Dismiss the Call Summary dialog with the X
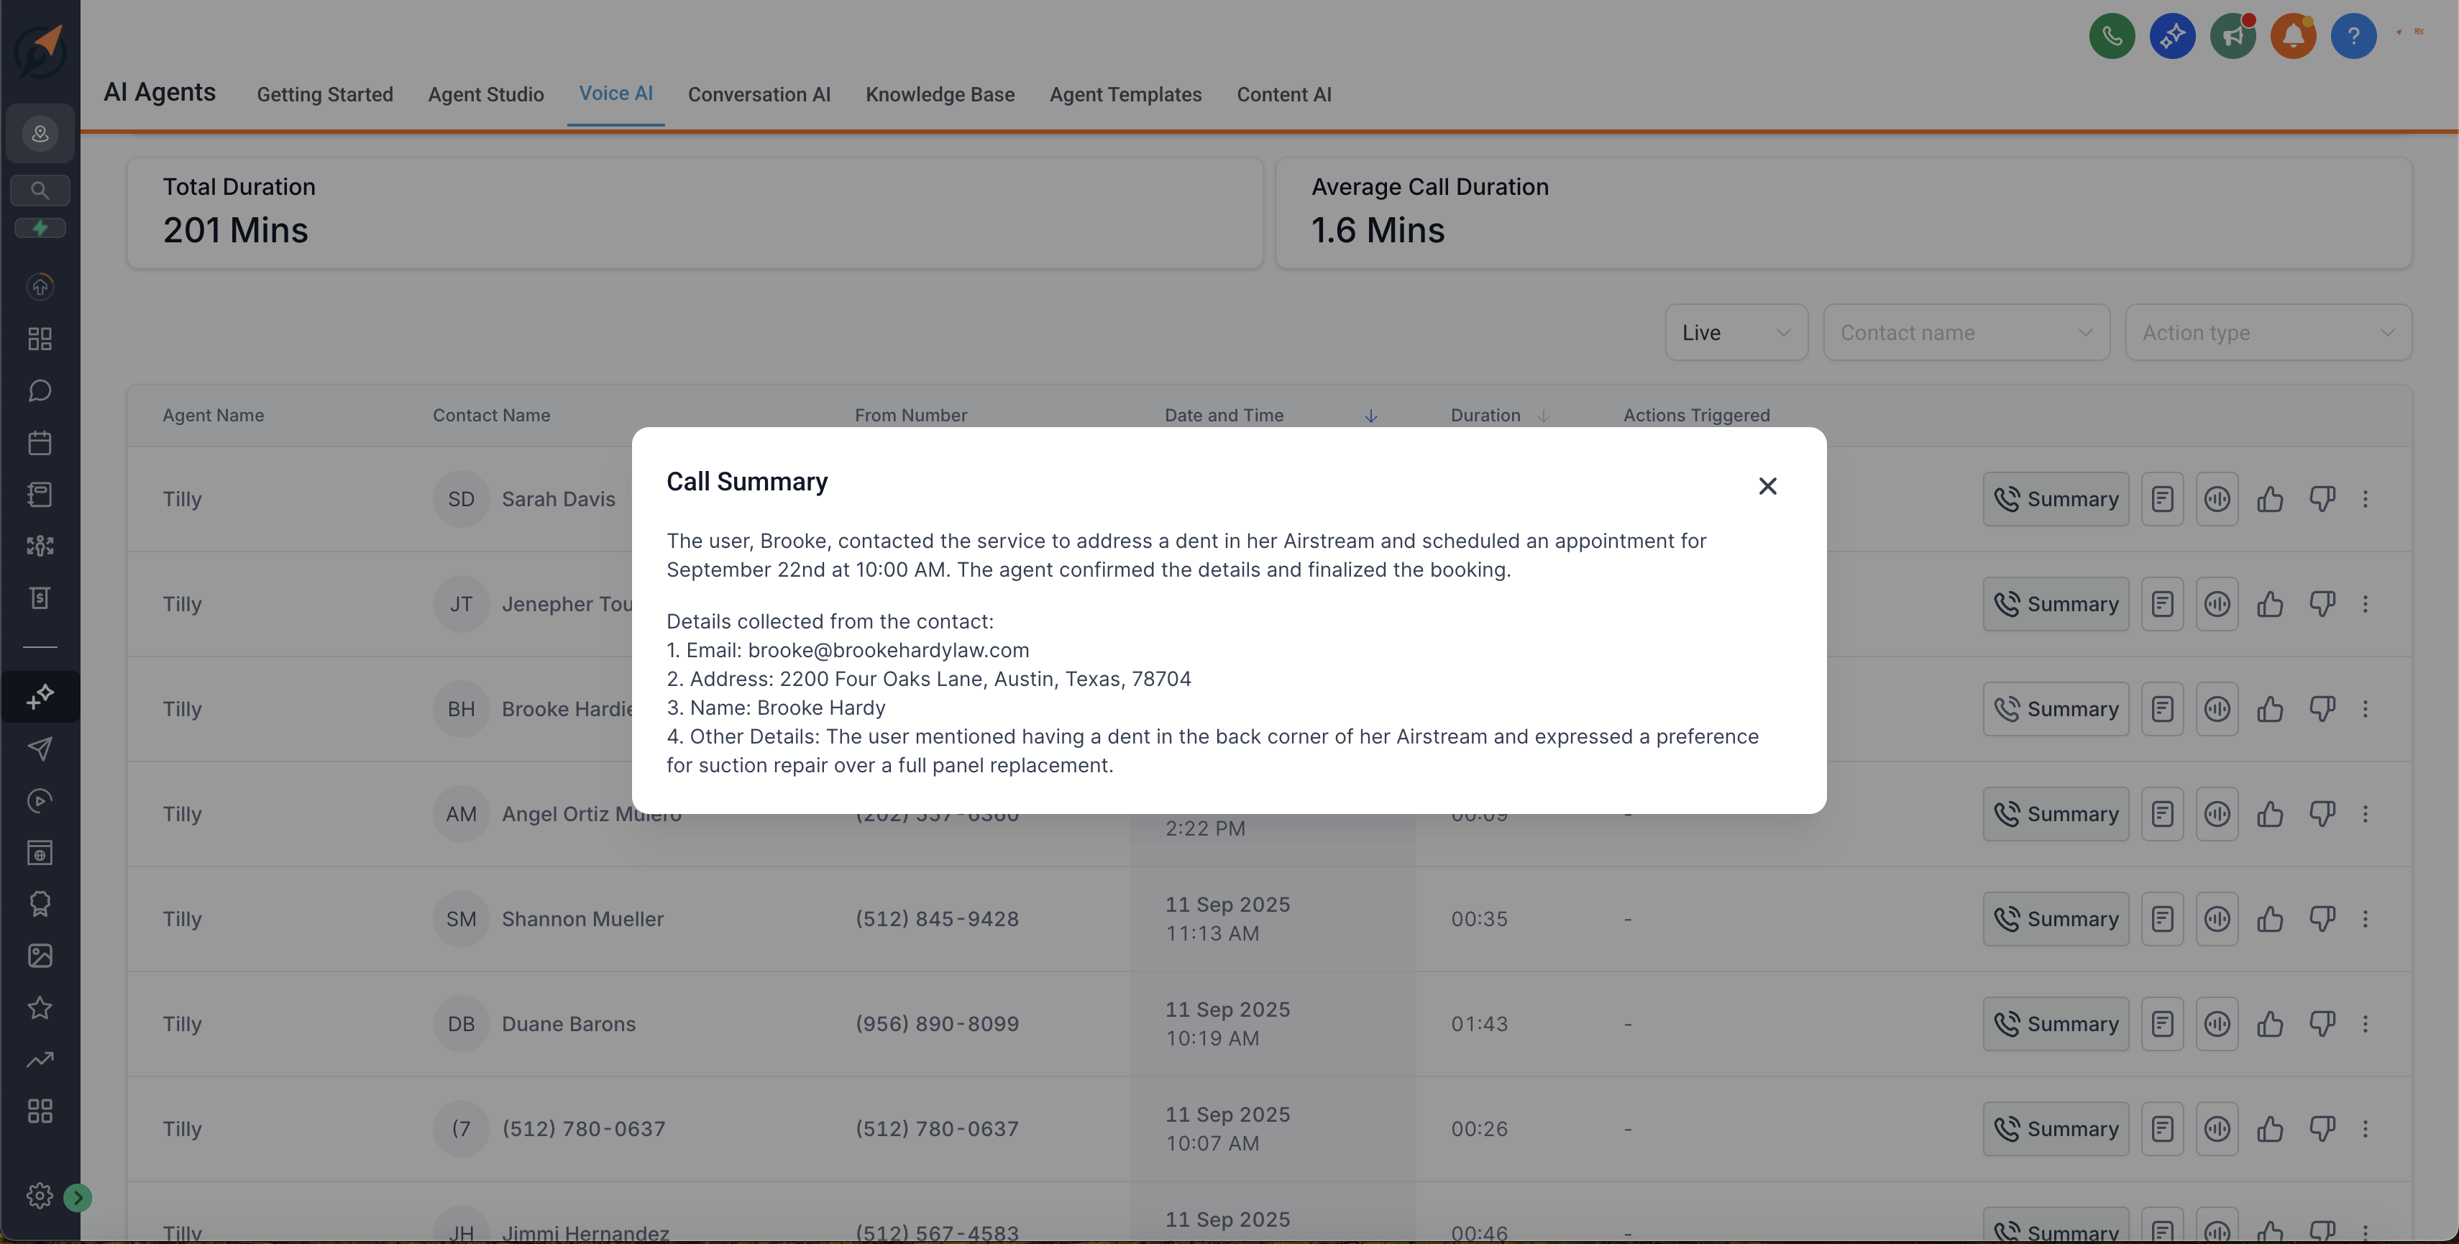The image size is (2459, 1244). click(x=1768, y=486)
